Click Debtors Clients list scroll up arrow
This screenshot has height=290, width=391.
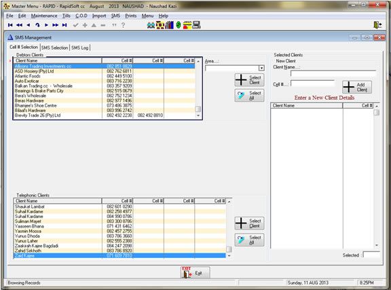point(198,61)
